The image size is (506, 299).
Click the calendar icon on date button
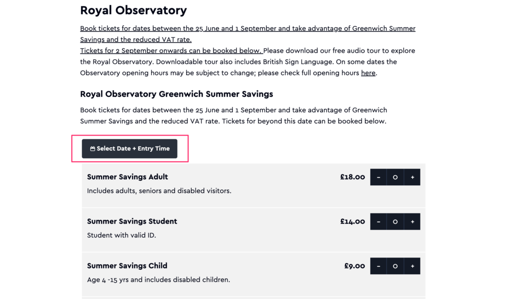pyautogui.click(x=92, y=149)
